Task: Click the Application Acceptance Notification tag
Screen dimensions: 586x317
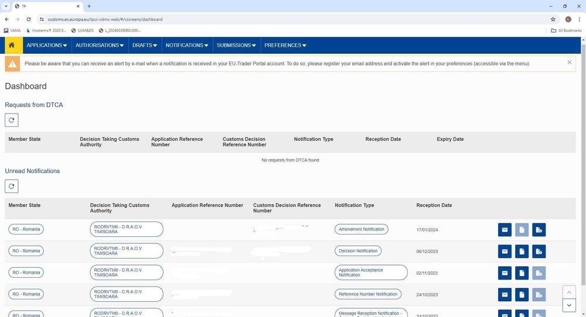Action: (371, 273)
